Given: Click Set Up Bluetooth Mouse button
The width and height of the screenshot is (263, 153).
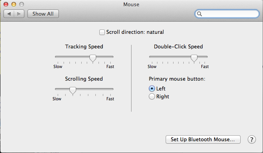Looking at the screenshot, I should point(203,139).
